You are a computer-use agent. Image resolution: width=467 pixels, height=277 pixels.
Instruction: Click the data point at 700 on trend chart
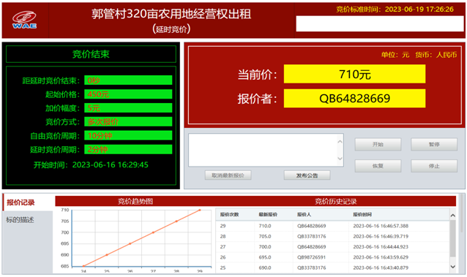tap(153, 232)
